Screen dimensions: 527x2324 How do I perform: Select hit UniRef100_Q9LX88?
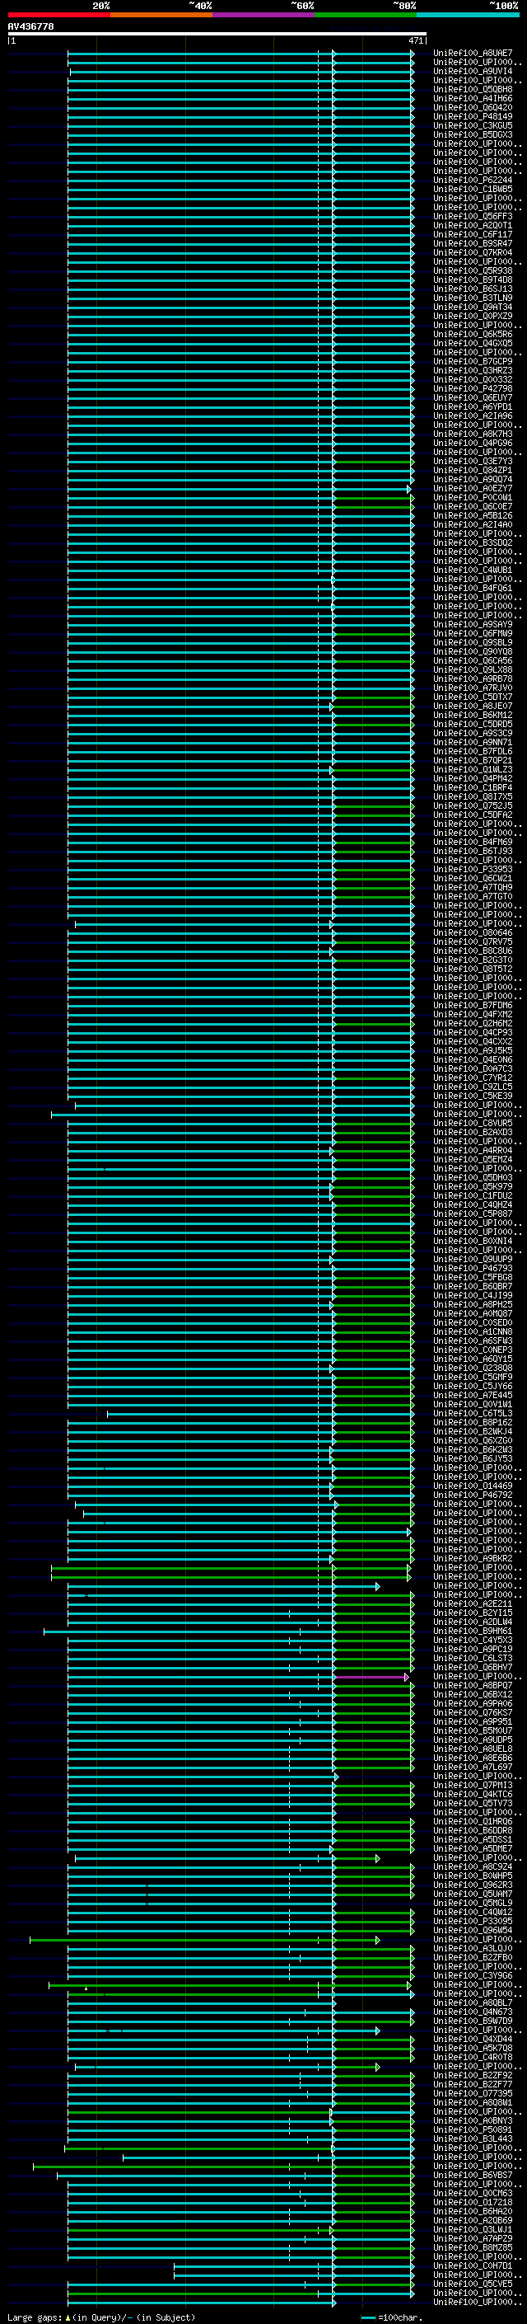point(473,670)
